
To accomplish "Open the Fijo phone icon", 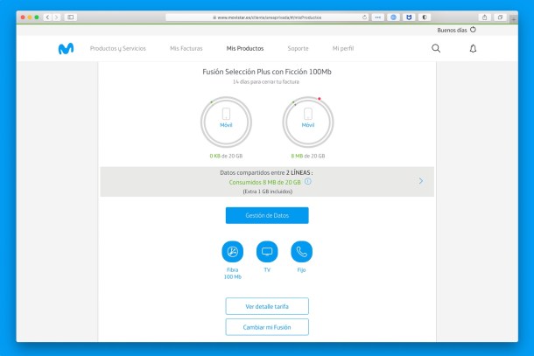I will click(x=301, y=252).
